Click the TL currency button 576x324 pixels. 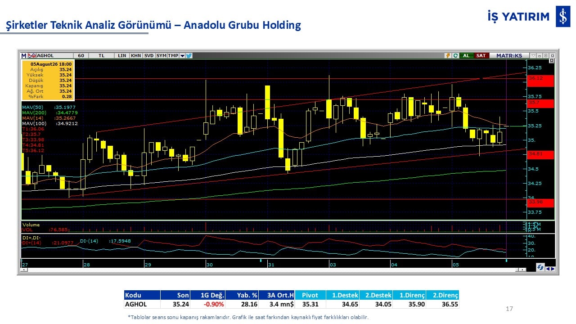click(x=102, y=56)
